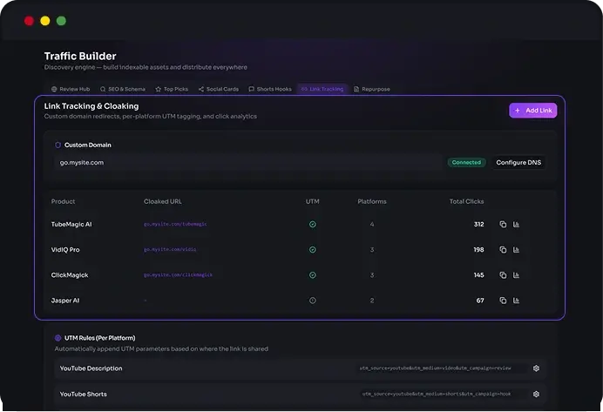Click the ClickMagick UTM check icon

(x=313, y=274)
